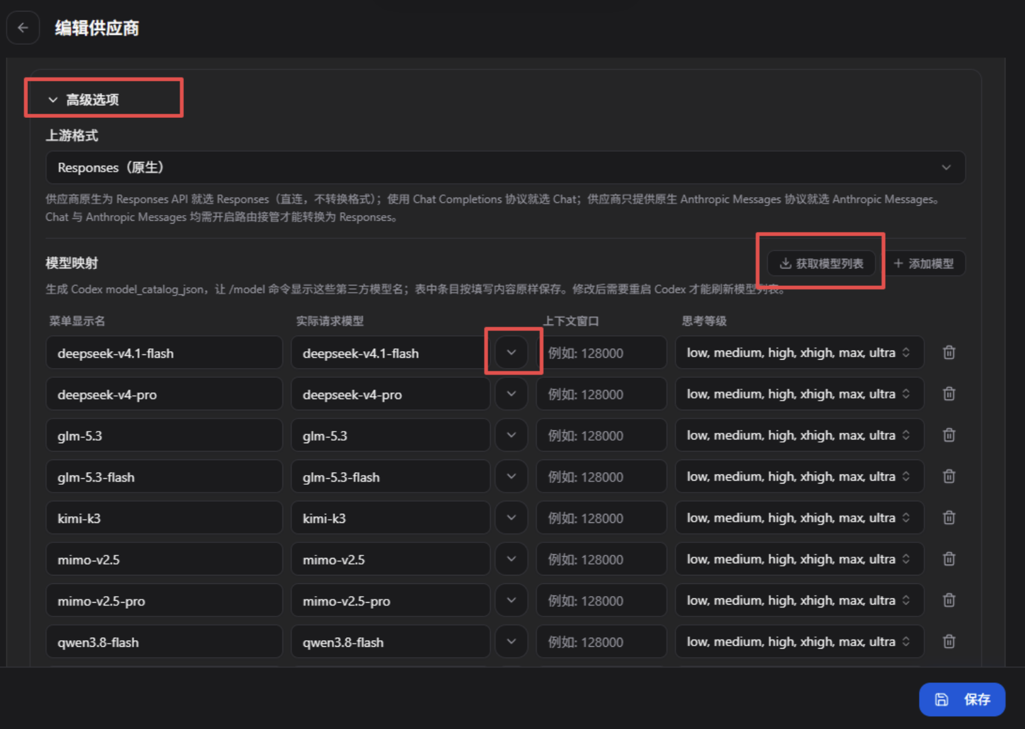Delete the deepseek-v4.1-flash model row
The height and width of the screenshot is (729, 1025).
[x=949, y=352]
